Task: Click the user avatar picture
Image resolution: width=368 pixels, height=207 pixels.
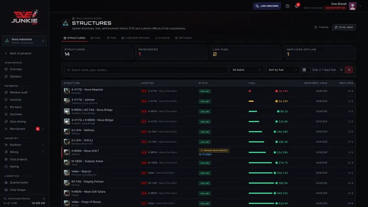Action: pyautogui.click(x=352, y=6)
